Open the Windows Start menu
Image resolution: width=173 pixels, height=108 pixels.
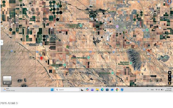(x=52, y=90)
